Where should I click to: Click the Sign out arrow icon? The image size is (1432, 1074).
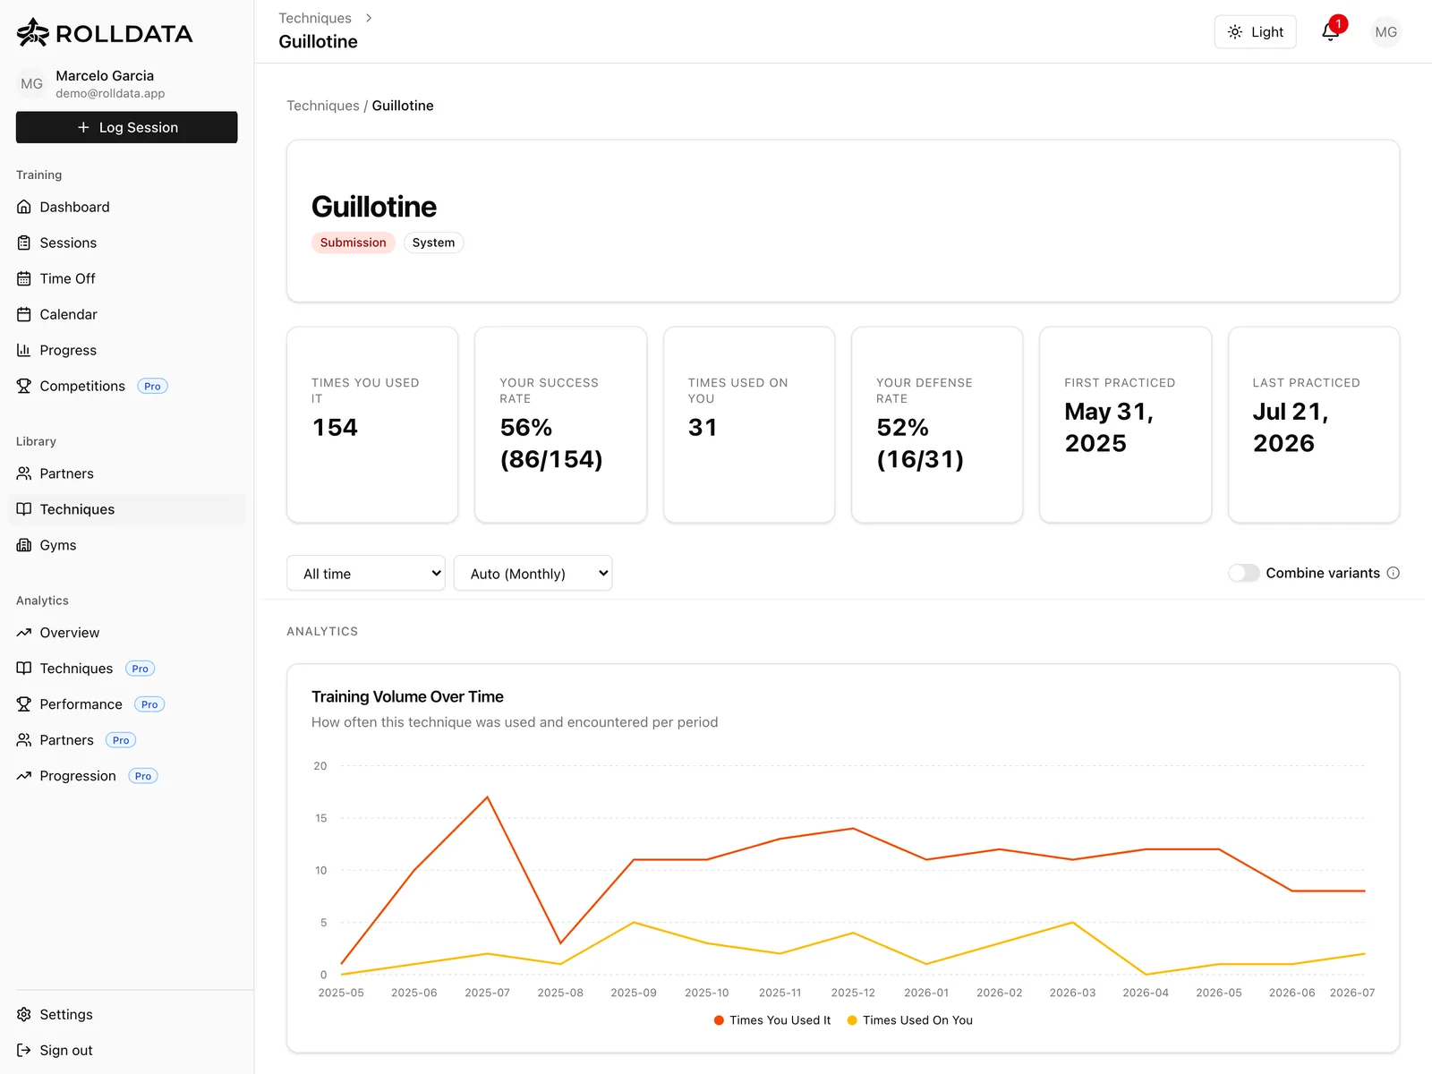click(24, 1050)
